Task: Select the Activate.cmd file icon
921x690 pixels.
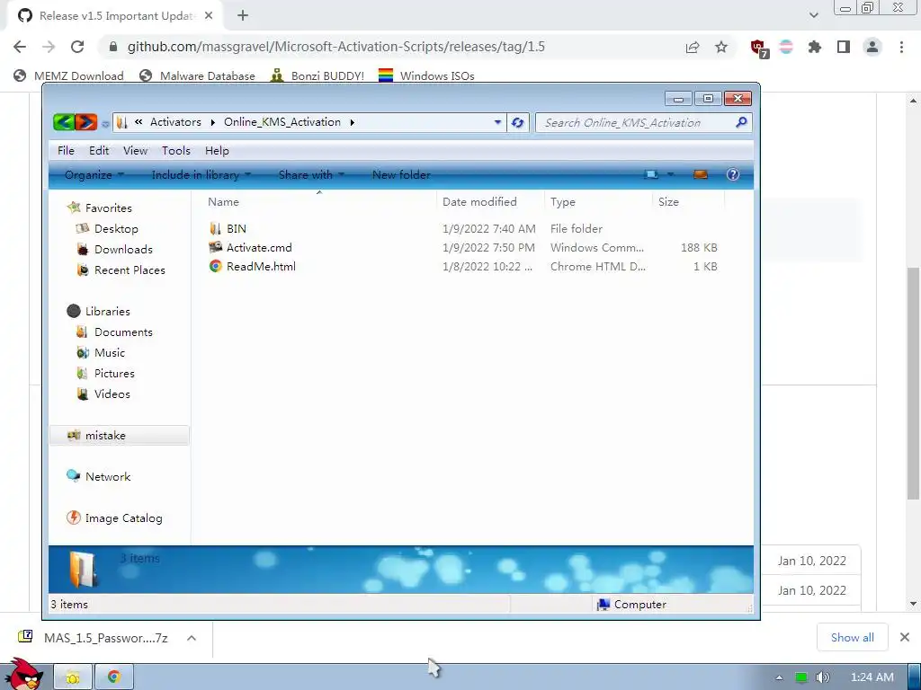Action: pos(216,247)
